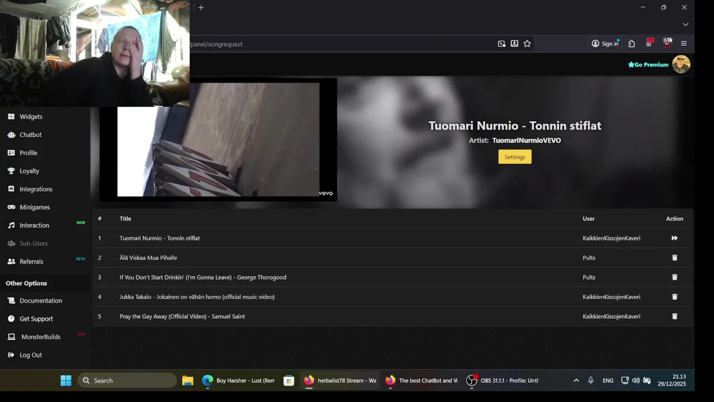Click the Profile card icon
The width and height of the screenshot is (714, 402).
11,153
